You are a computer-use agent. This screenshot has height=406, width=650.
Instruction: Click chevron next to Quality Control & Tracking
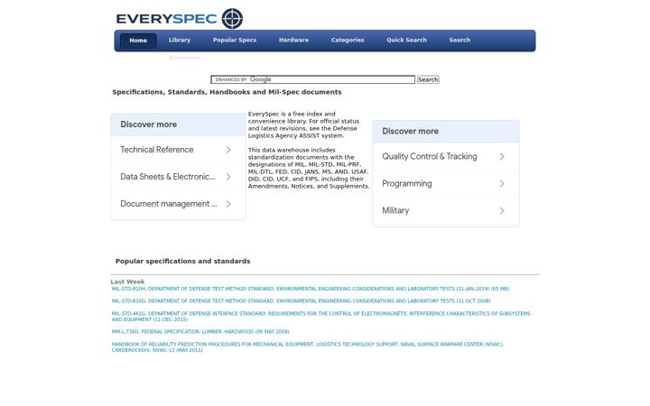click(x=502, y=157)
